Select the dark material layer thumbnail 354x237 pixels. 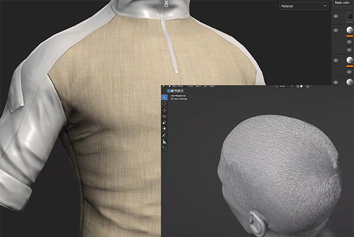pos(350,16)
